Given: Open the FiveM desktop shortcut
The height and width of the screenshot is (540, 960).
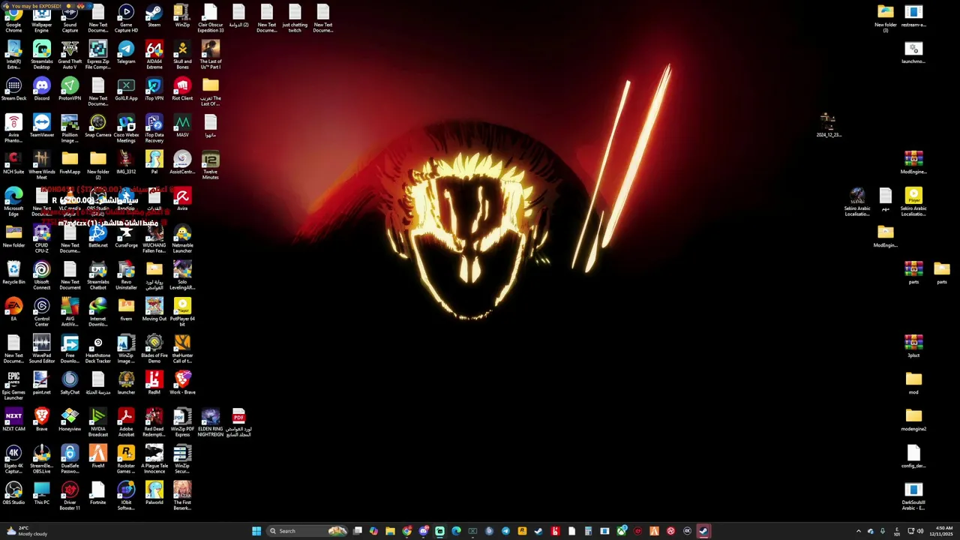Looking at the screenshot, I should [x=97, y=457].
